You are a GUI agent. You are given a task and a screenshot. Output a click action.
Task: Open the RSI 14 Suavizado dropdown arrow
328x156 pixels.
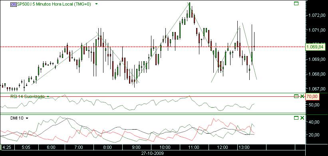[x=48, y=96]
